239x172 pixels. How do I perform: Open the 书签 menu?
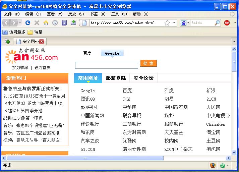[x=98, y=14]
